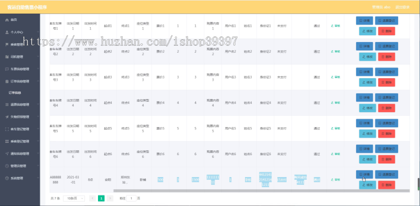
Task: Click 审核 link in the 起点5 row
Action: coord(336,128)
